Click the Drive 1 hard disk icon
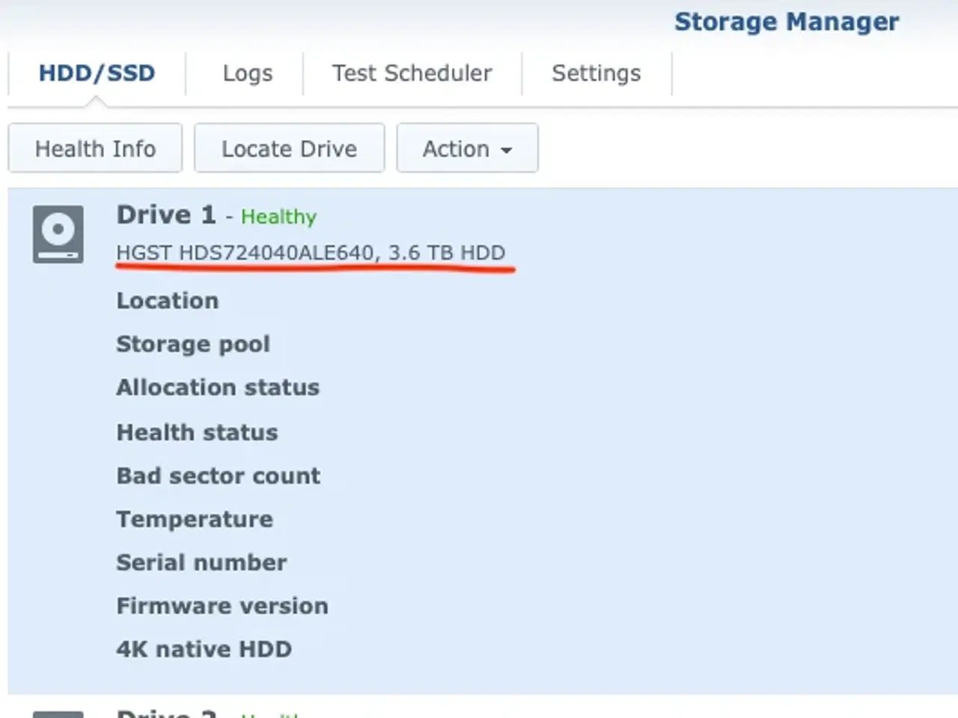 pyautogui.click(x=58, y=234)
